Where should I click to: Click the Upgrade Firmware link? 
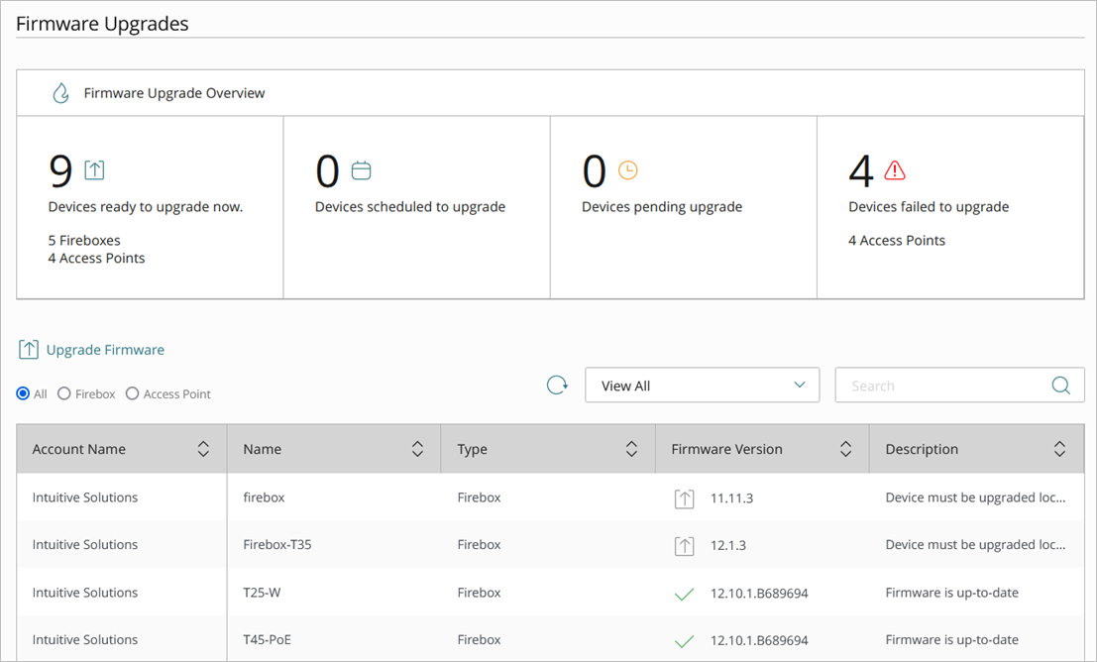click(x=102, y=349)
